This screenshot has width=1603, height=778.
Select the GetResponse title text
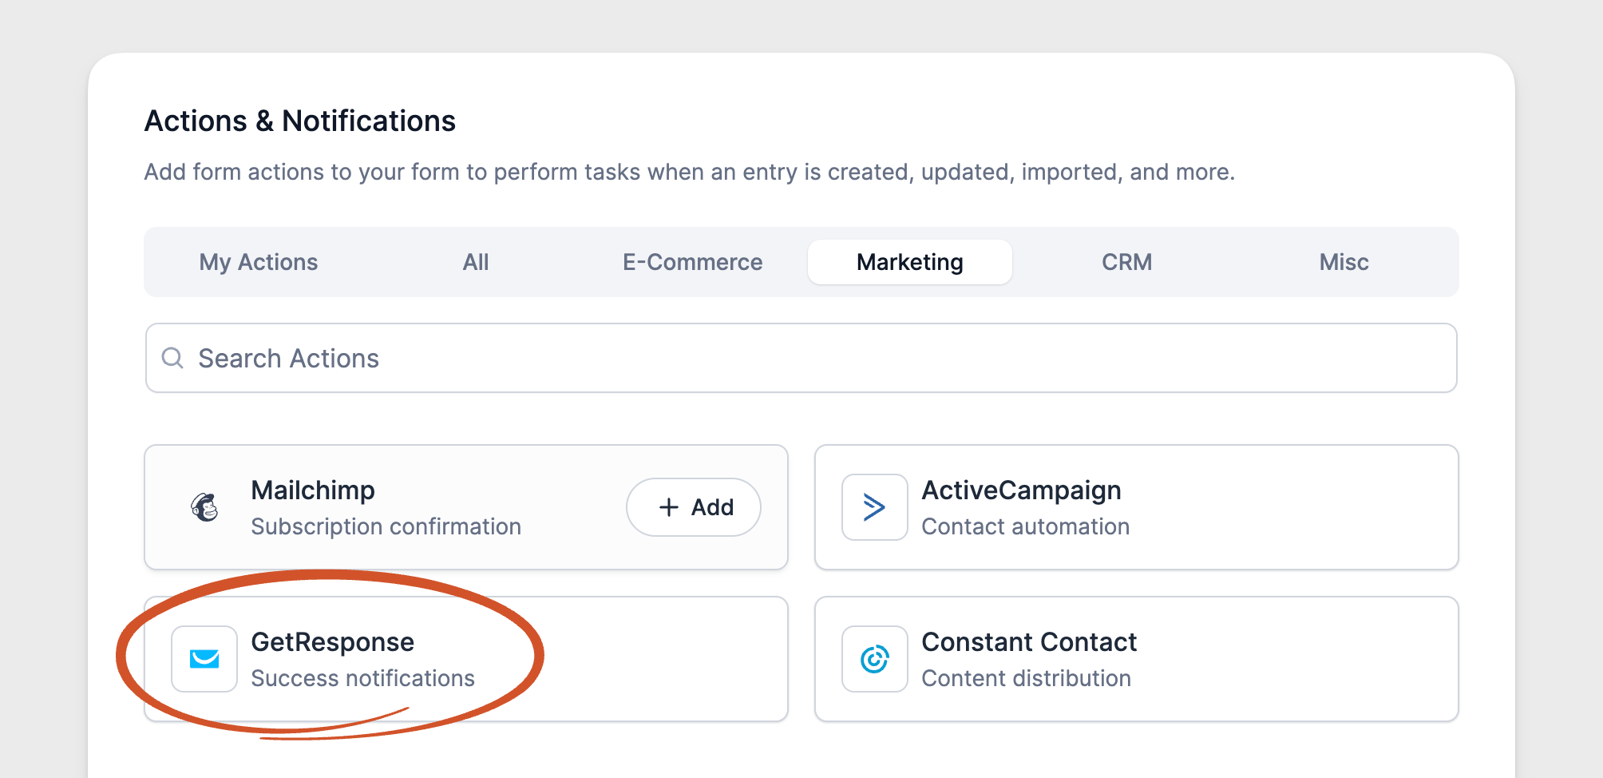[332, 641]
